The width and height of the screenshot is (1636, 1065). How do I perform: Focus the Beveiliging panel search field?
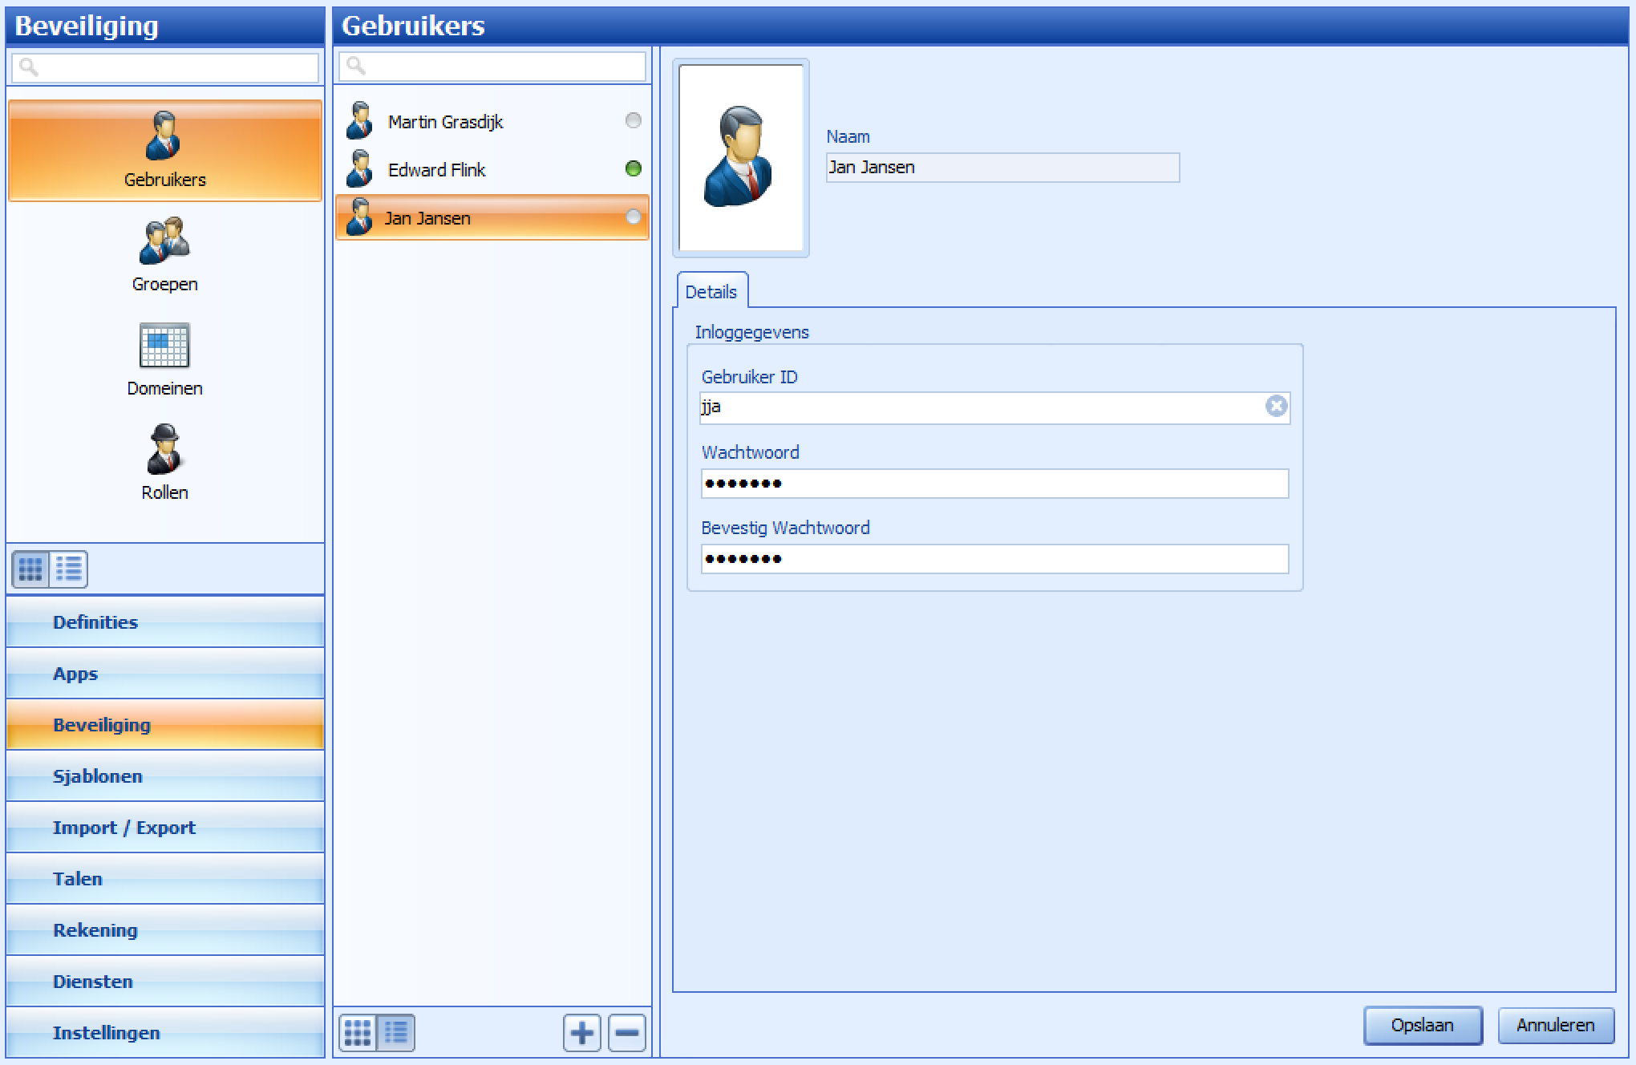(x=165, y=68)
